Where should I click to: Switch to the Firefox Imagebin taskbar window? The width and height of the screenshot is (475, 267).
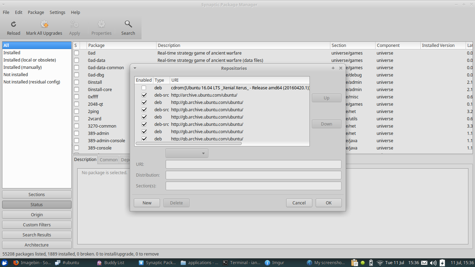click(32, 263)
